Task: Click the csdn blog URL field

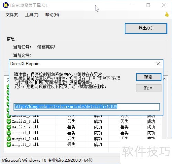Action: pyautogui.click(x=87, y=107)
